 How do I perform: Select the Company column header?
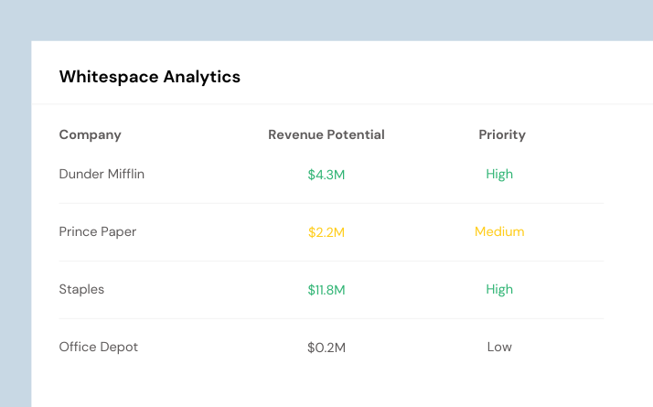(90, 134)
